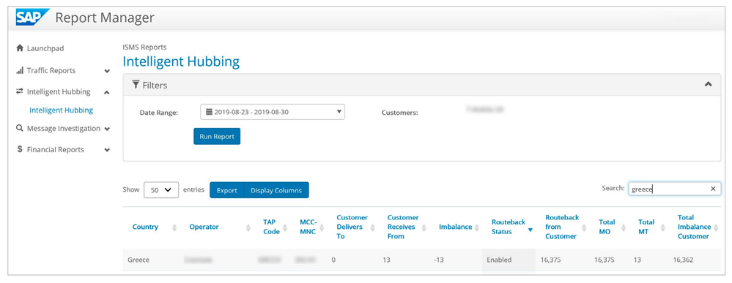Click the Filters panel title
This screenshot has width=732, height=283.
point(155,85)
